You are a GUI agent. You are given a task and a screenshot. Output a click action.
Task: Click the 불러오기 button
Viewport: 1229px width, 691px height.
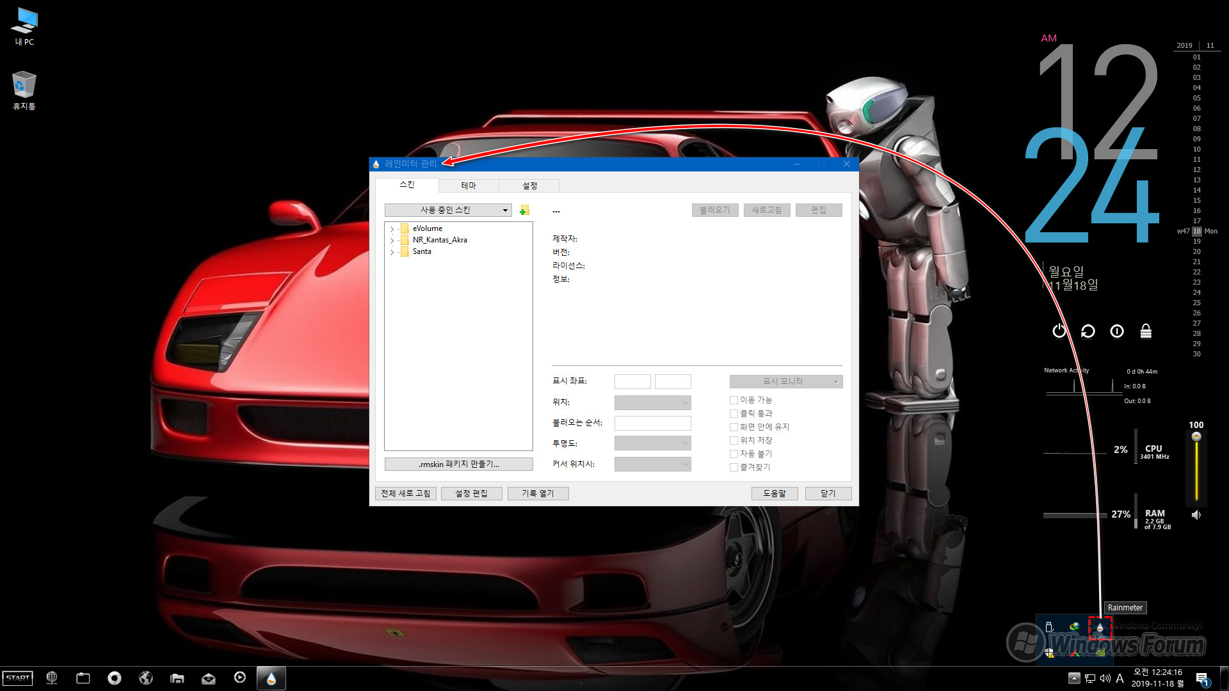click(715, 210)
